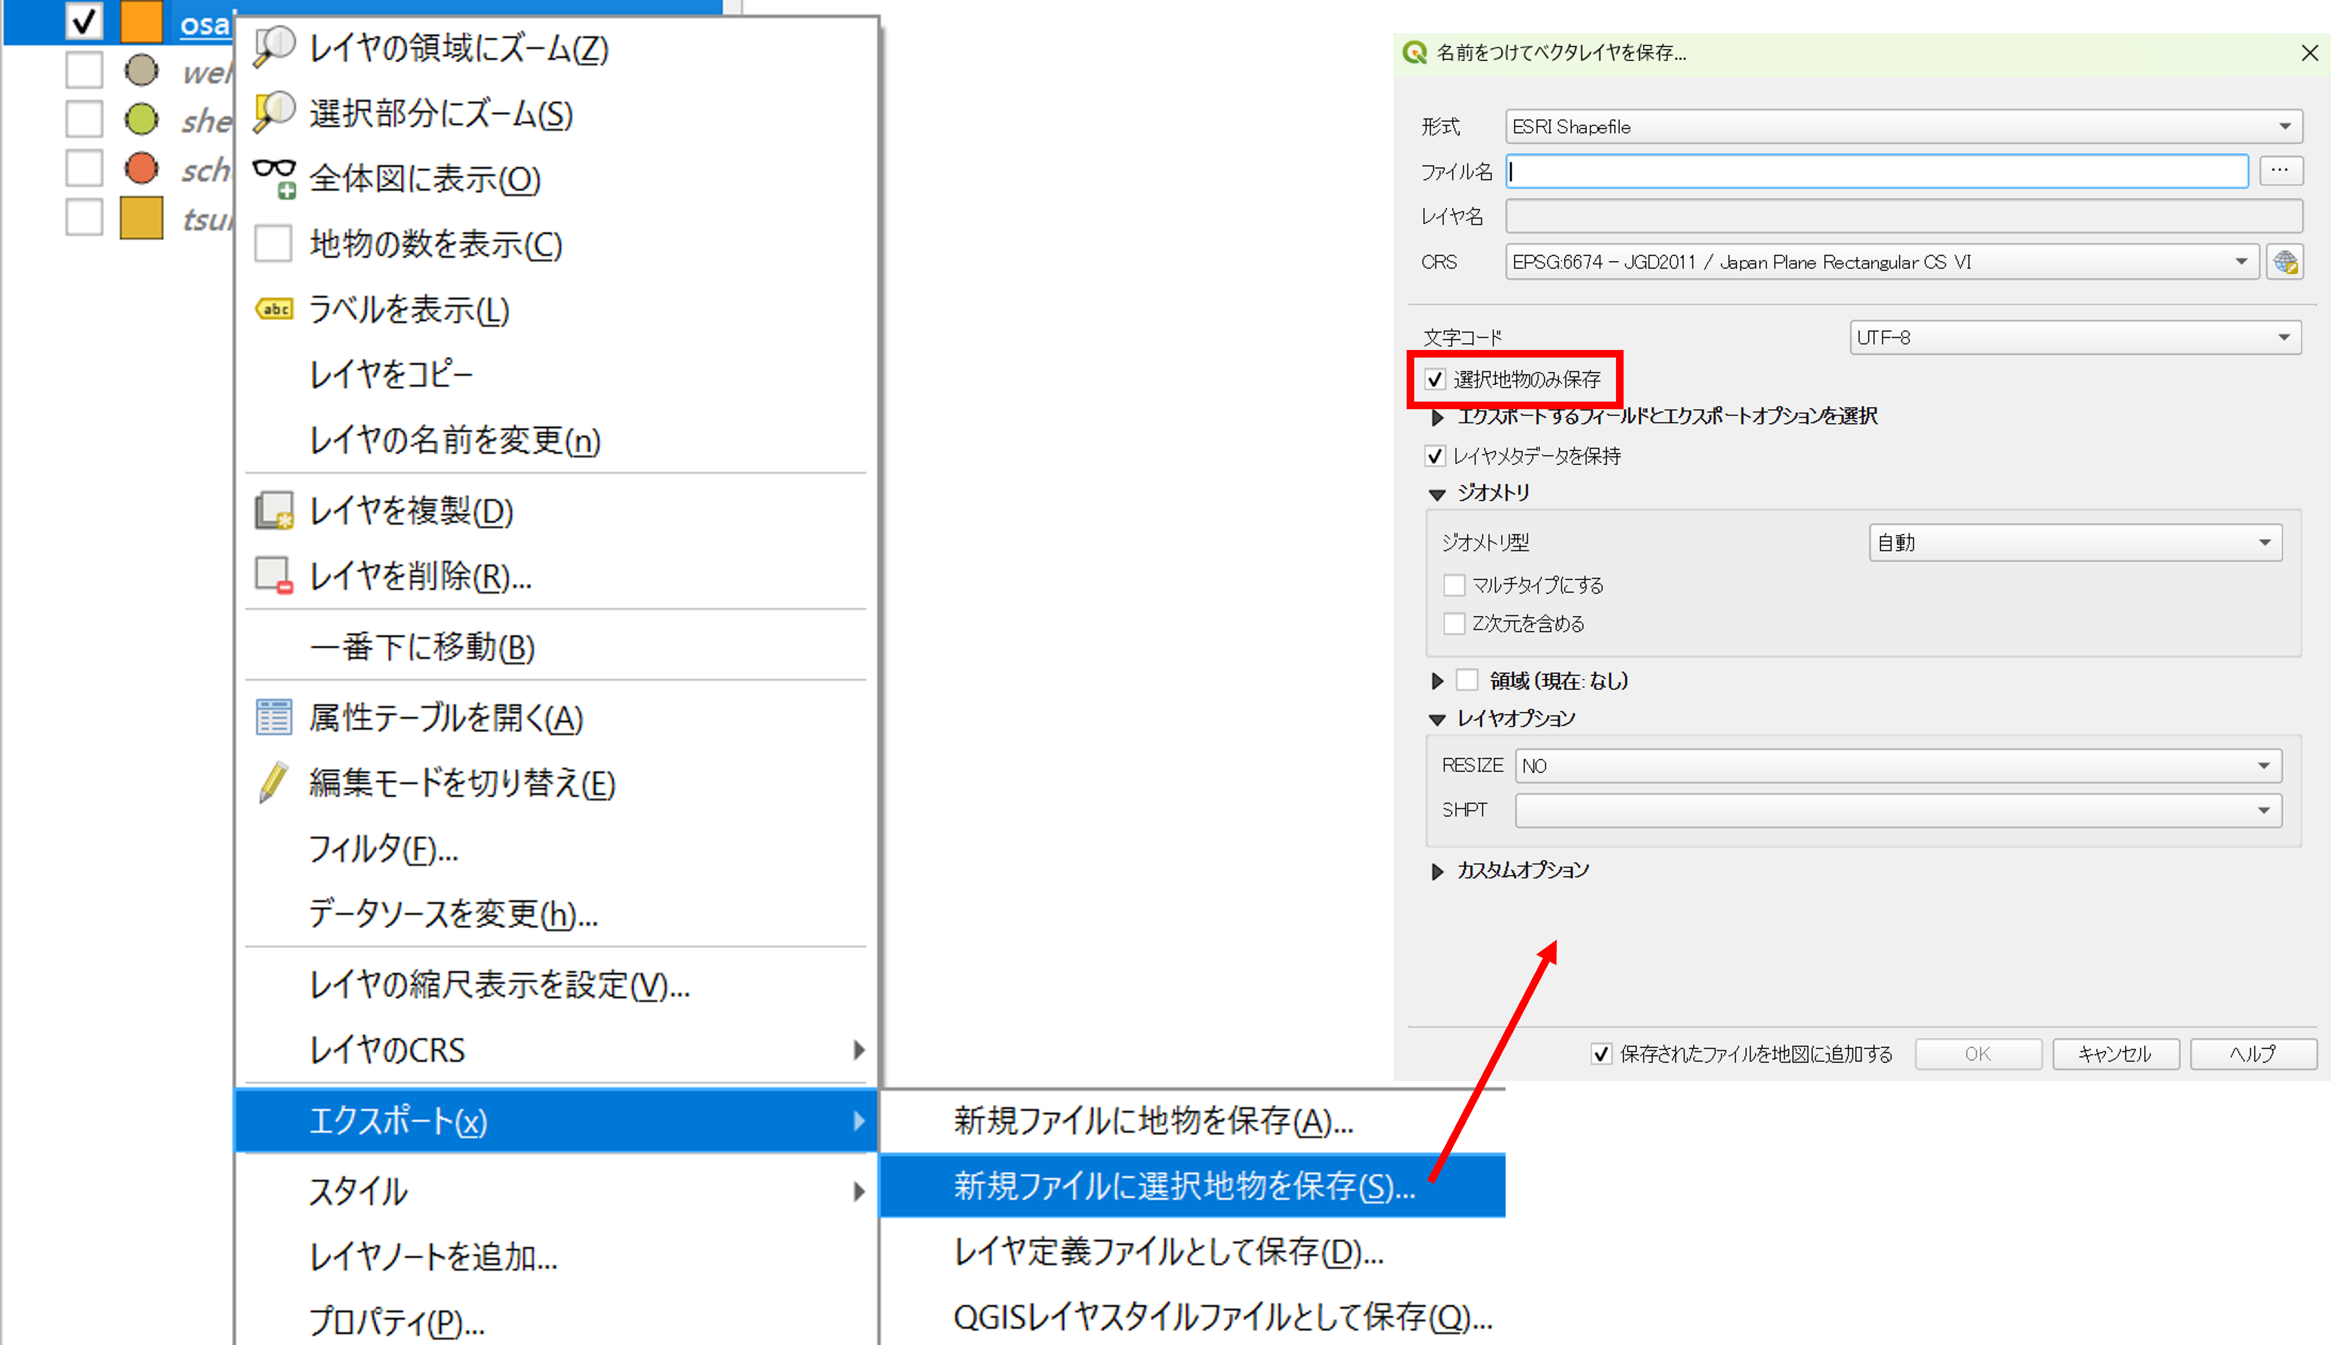This screenshot has height=1345, width=2331.
Task: Enable the マルチタイプにする checkbox
Action: (1454, 585)
